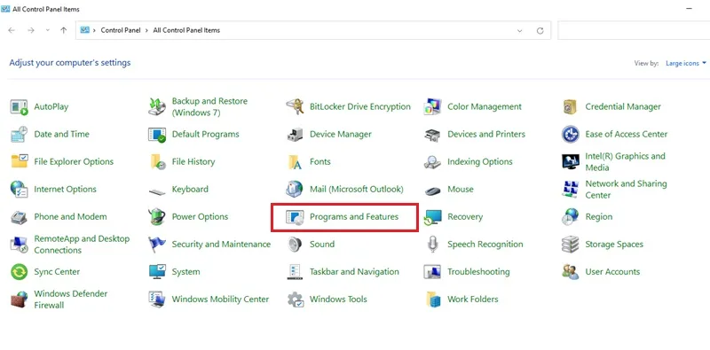Image resolution: width=710 pixels, height=350 pixels.
Task: Open the Troubleshooting link
Action: tap(478, 272)
